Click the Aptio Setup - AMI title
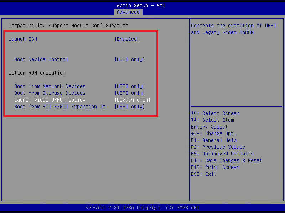This screenshot has width=285, height=213. point(141,5)
